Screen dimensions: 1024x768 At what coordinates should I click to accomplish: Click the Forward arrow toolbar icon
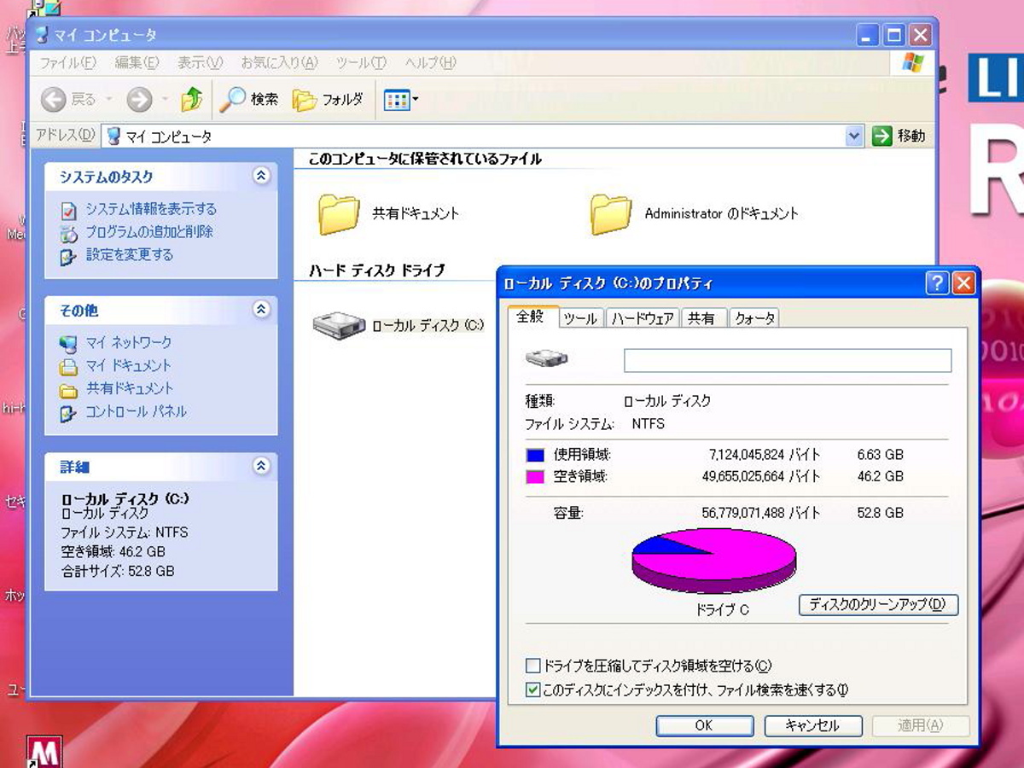tap(139, 100)
